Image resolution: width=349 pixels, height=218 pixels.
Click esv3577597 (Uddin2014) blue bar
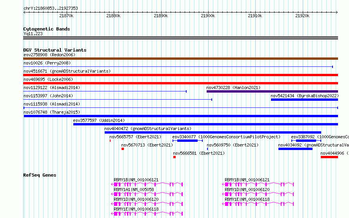click(x=205, y=124)
